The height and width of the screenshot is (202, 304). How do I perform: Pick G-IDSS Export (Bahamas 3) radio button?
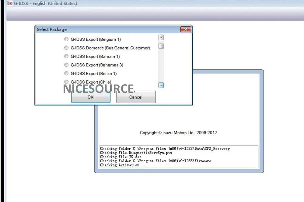point(66,65)
